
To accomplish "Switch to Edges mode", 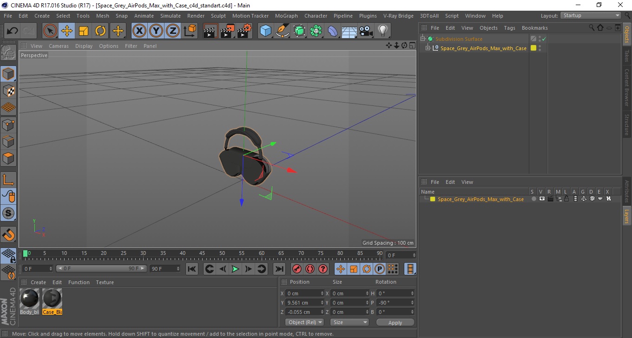I will pyautogui.click(x=8, y=141).
